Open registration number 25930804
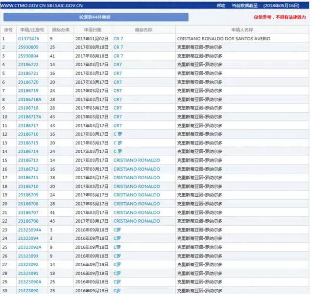312x300 pixels. pos(28,56)
